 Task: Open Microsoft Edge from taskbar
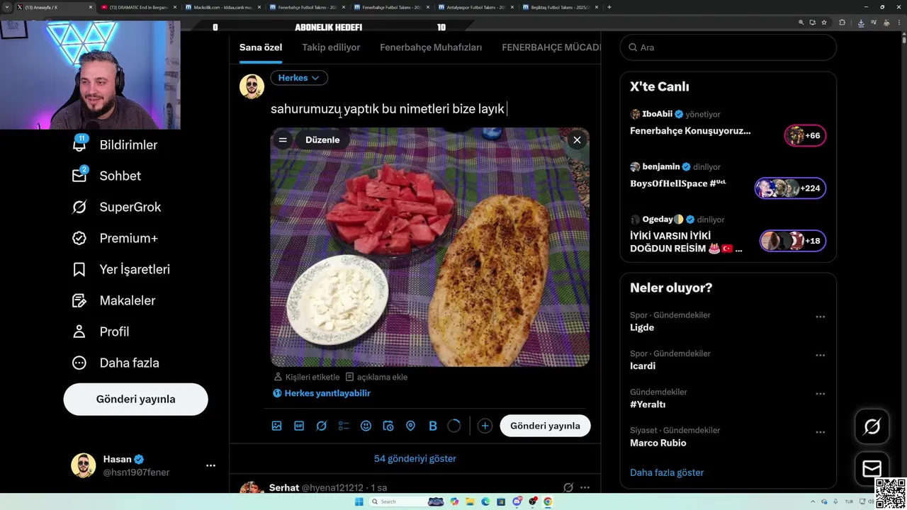pos(485,501)
